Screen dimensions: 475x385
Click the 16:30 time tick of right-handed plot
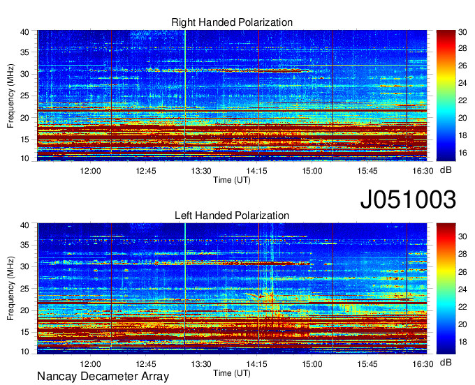[423, 171]
